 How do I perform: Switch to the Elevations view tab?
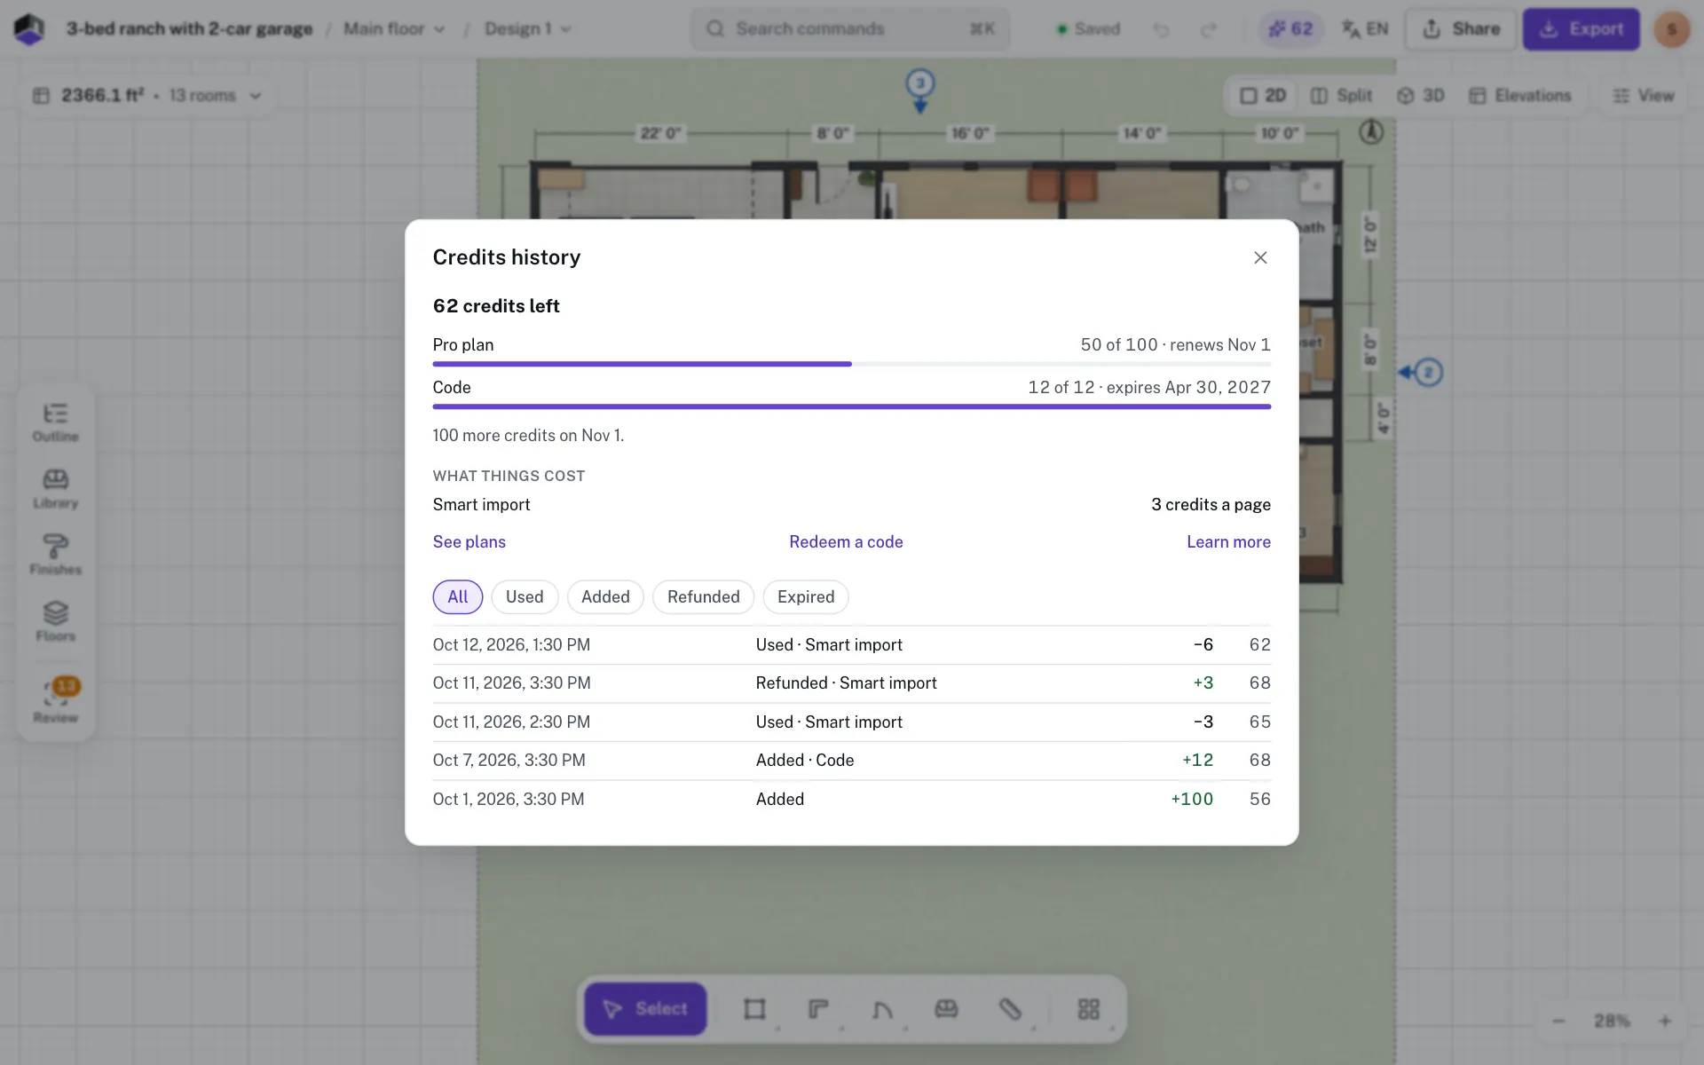point(1520,96)
